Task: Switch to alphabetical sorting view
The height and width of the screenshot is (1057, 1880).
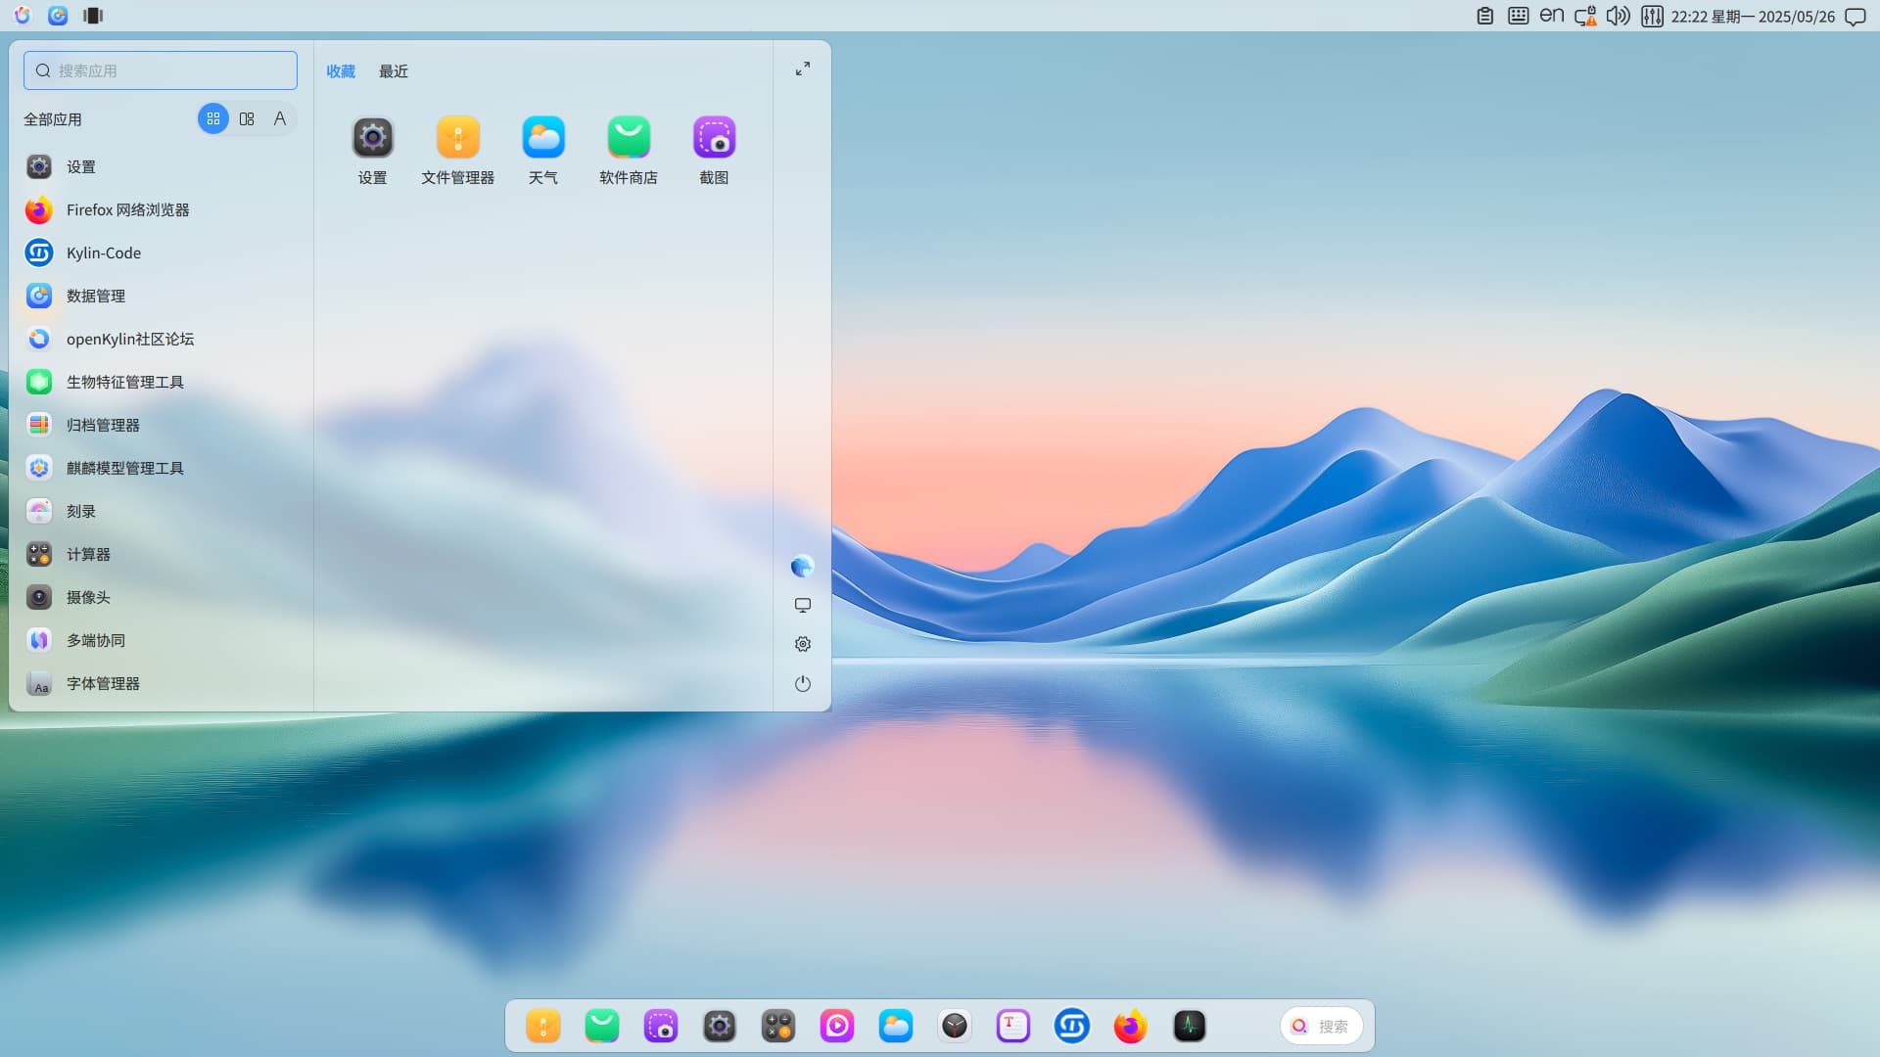Action: point(280,118)
